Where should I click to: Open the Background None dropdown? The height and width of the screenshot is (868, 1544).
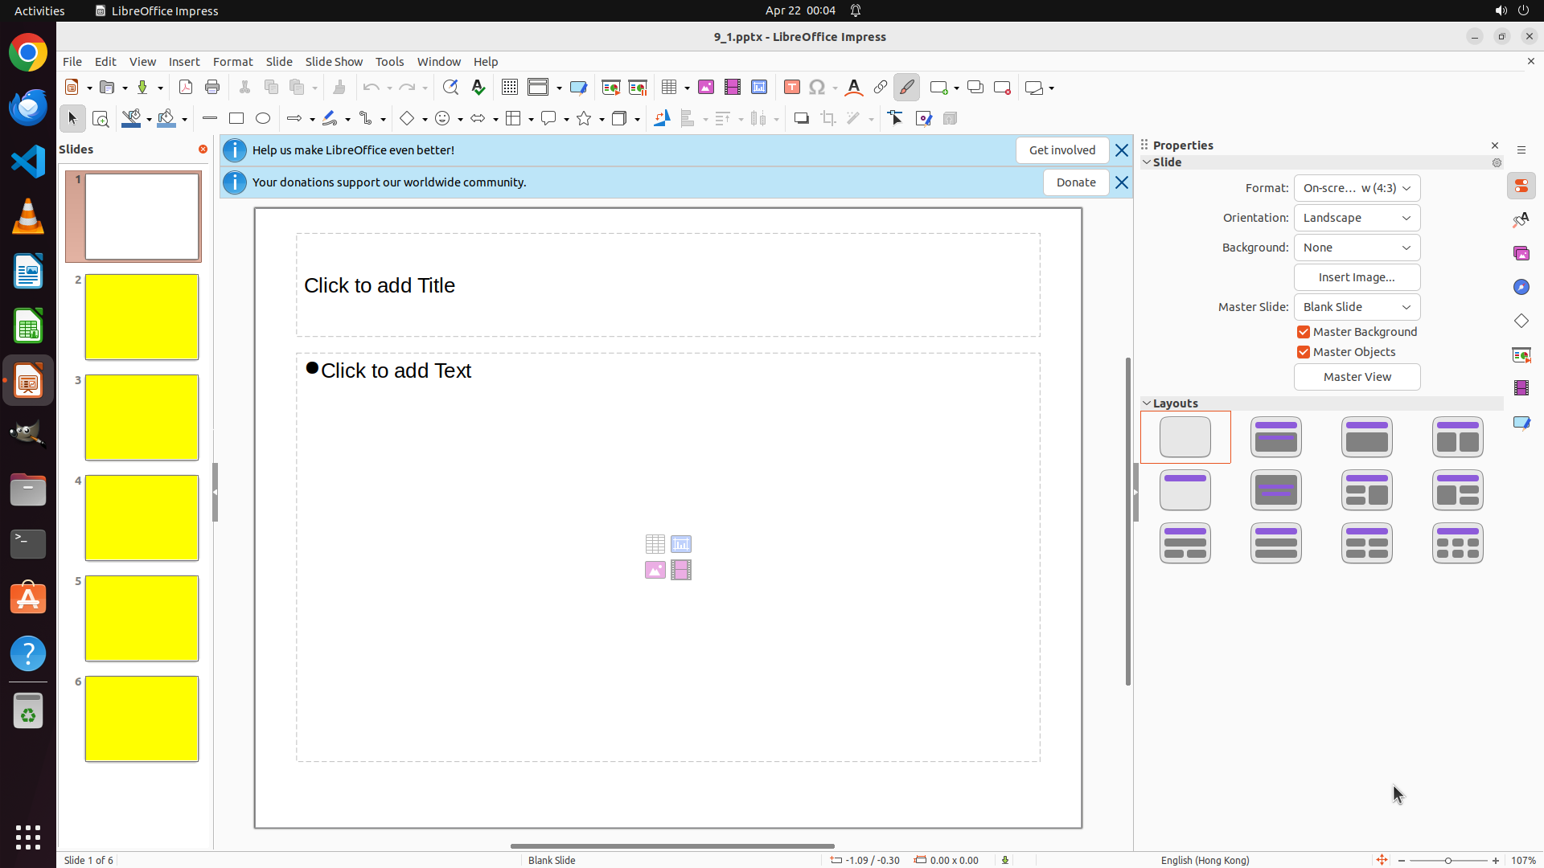pos(1357,248)
